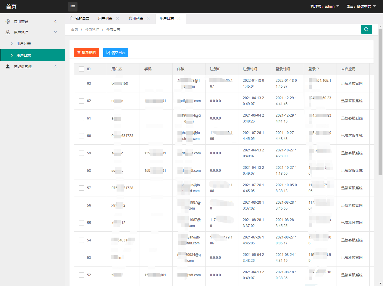
Task: Toggle the select-all checkbox in table header
Action: [x=81, y=69]
